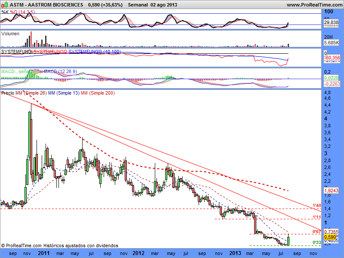Viewport: 344px width, 258px height.
Task: Select the MM (Simple 13) legend entry
Action: (x=64, y=93)
